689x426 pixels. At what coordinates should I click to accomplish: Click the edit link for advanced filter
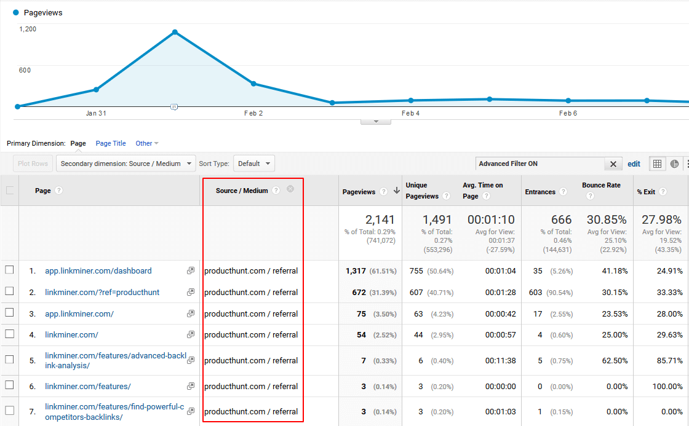[x=634, y=164]
